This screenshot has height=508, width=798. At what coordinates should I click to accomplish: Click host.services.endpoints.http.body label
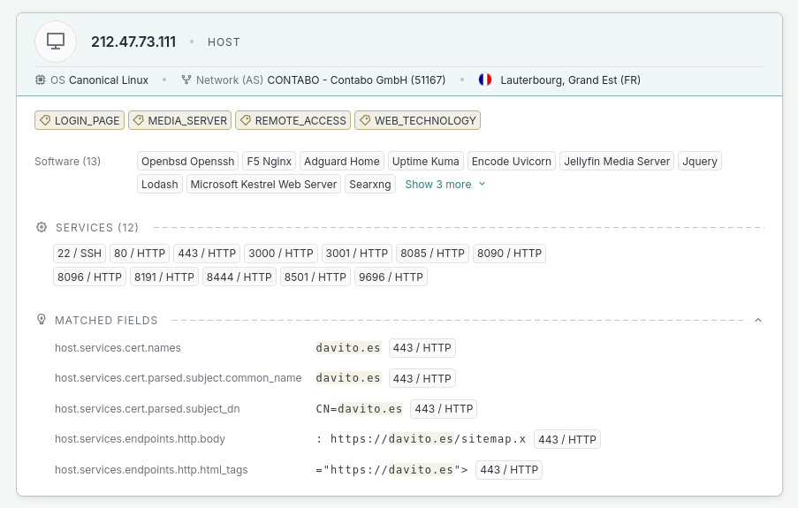click(140, 439)
